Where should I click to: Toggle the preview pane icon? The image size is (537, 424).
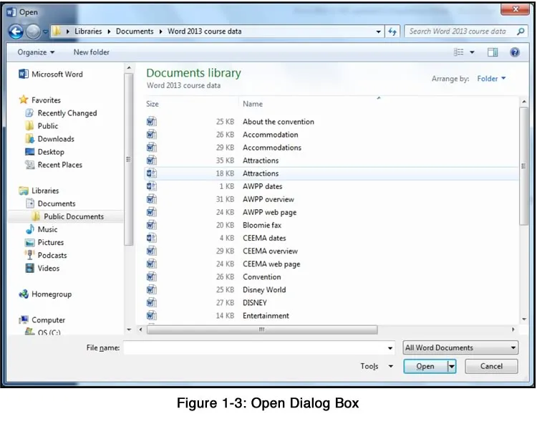pyautogui.click(x=493, y=52)
